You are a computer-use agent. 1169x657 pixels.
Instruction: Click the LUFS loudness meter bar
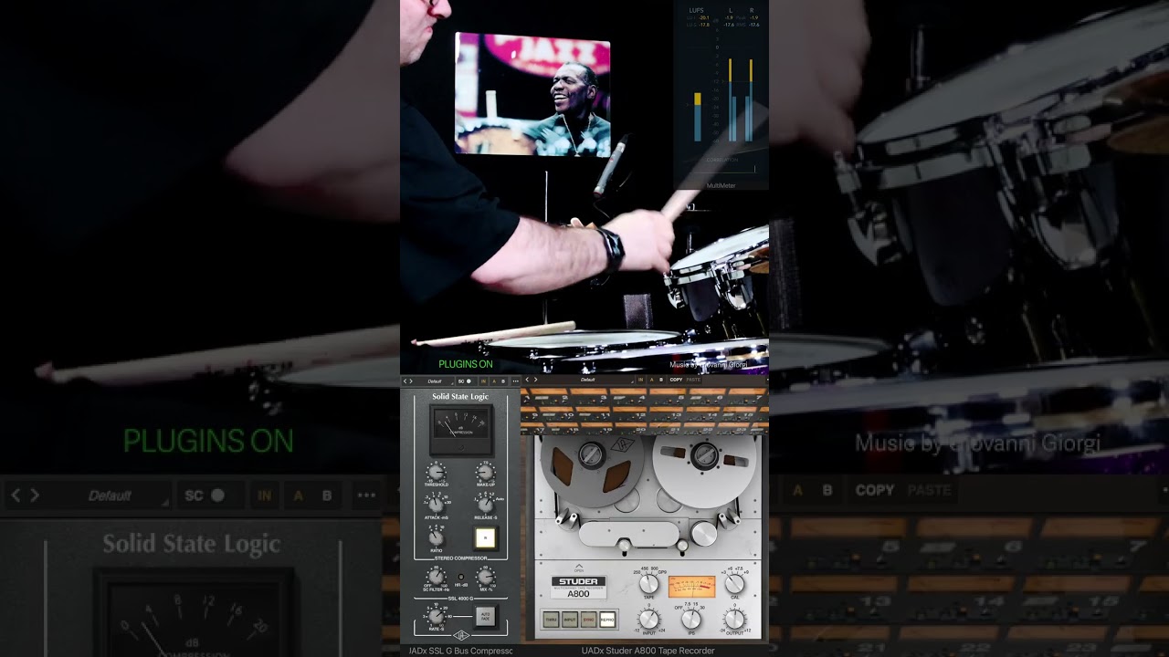point(698,116)
